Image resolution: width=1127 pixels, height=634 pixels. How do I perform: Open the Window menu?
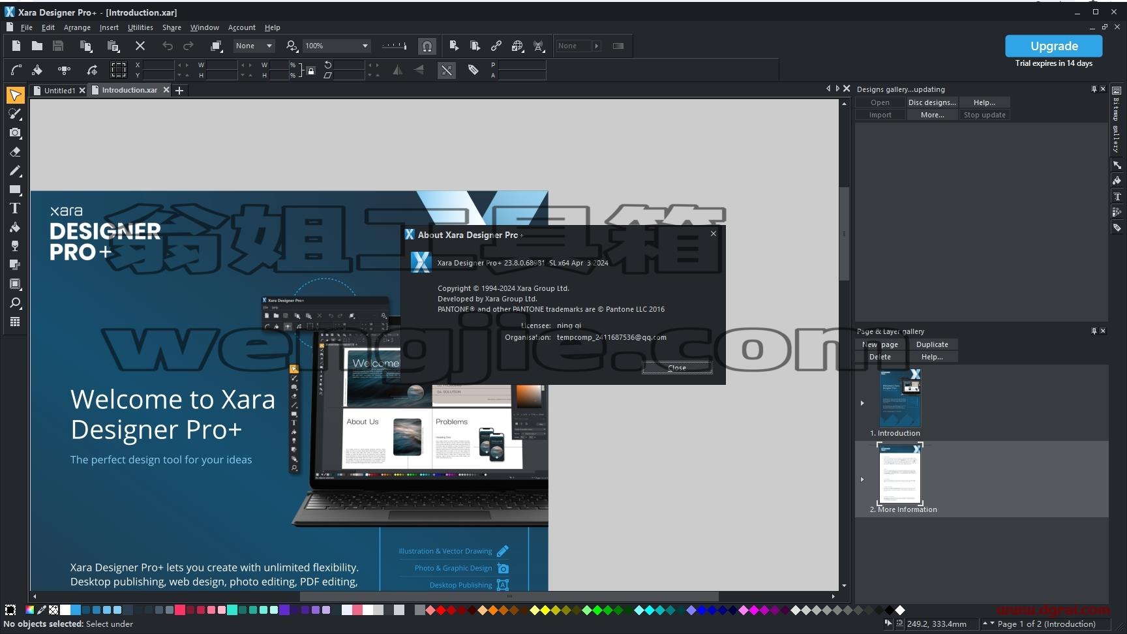(204, 27)
